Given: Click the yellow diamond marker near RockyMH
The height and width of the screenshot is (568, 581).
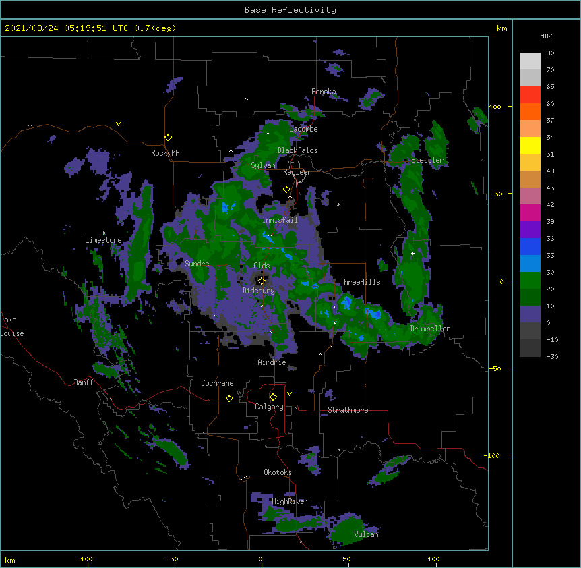Looking at the screenshot, I should [169, 138].
